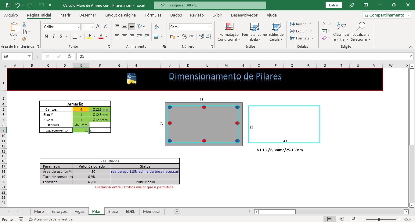
Task: Toggle bottom vertical alignment
Action: click(x=132, y=27)
